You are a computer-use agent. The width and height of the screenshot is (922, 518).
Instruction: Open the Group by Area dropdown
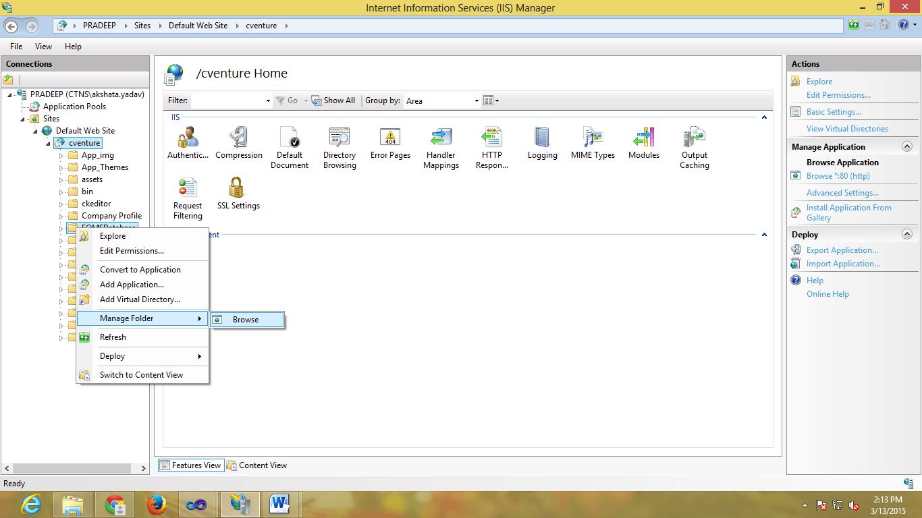click(x=442, y=100)
